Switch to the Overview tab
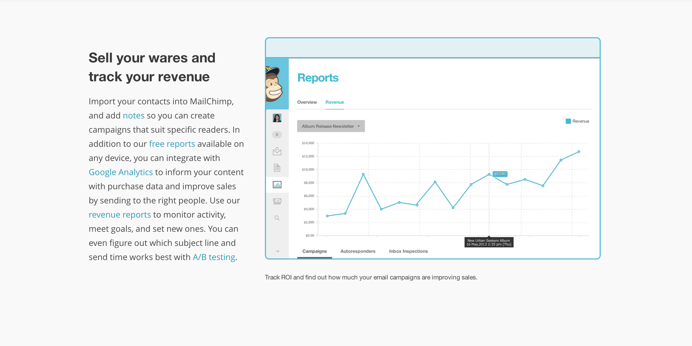This screenshot has height=346, width=692. point(307,102)
